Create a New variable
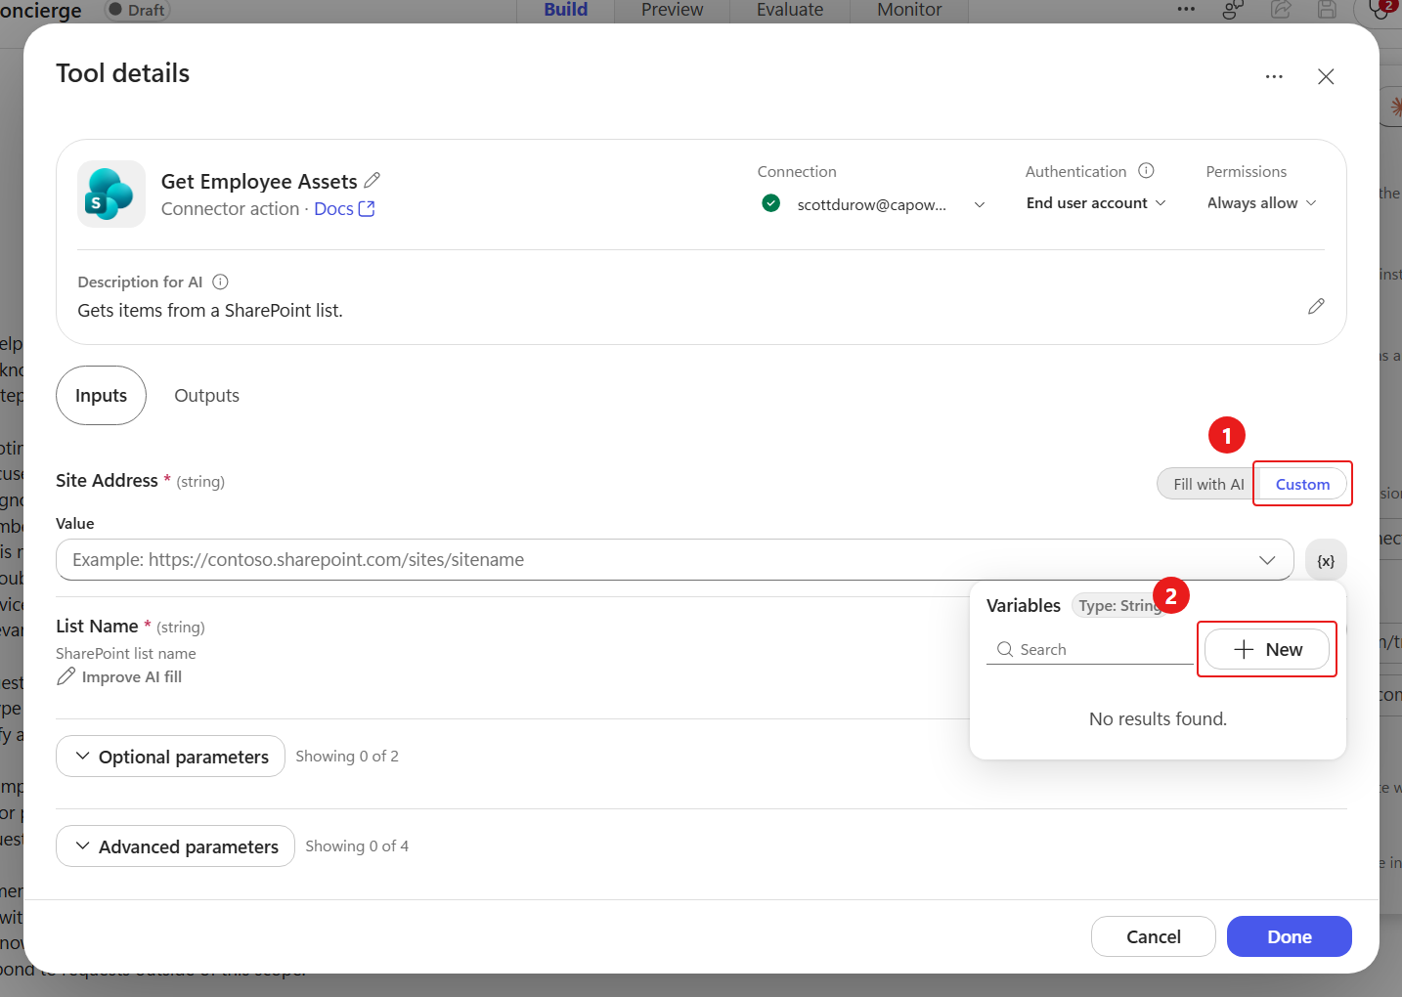This screenshot has height=997, width=1402. point(1267,649)
